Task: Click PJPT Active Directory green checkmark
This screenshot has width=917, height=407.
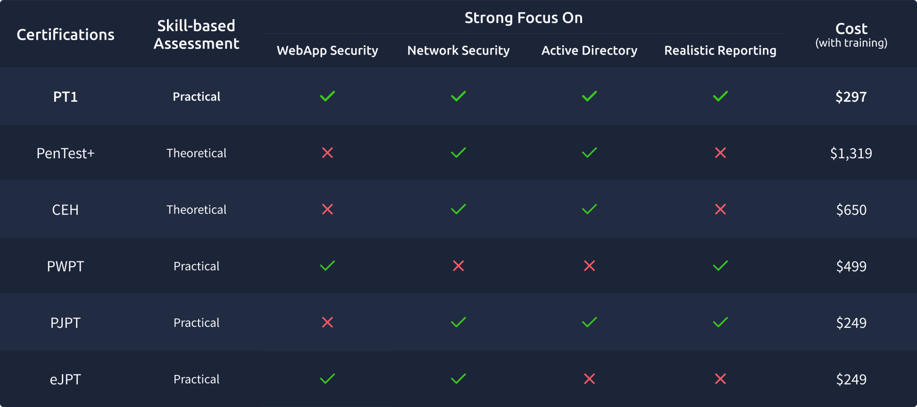Action: [589, 322]
